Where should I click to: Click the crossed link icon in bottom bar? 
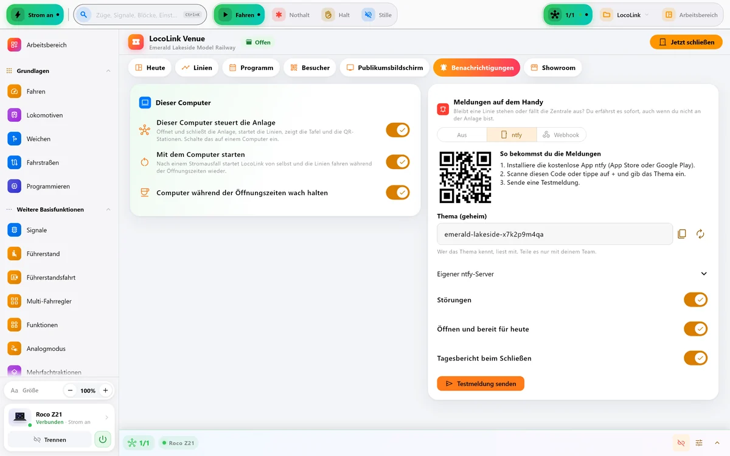coord(681,443)
